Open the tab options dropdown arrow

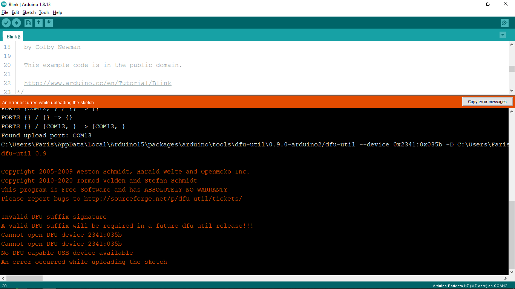(503, 35)
